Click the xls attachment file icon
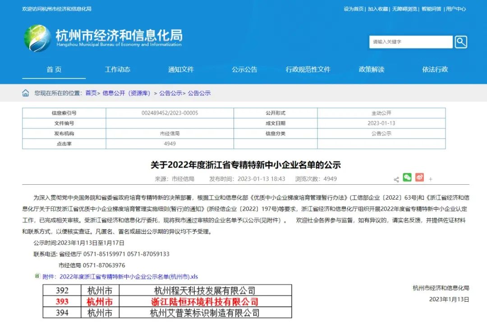Screen dimensions: 487x326 coord(37,276)
